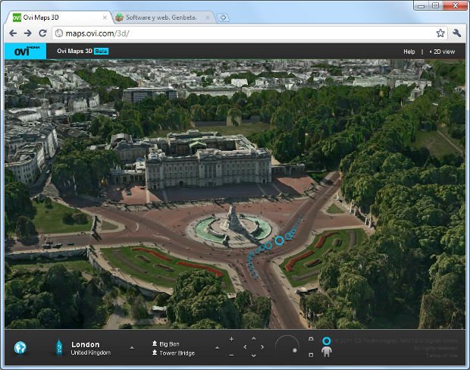Click the globe icon in bottom bar
This screenshot has height=370, width=470.
click(20, 348)
